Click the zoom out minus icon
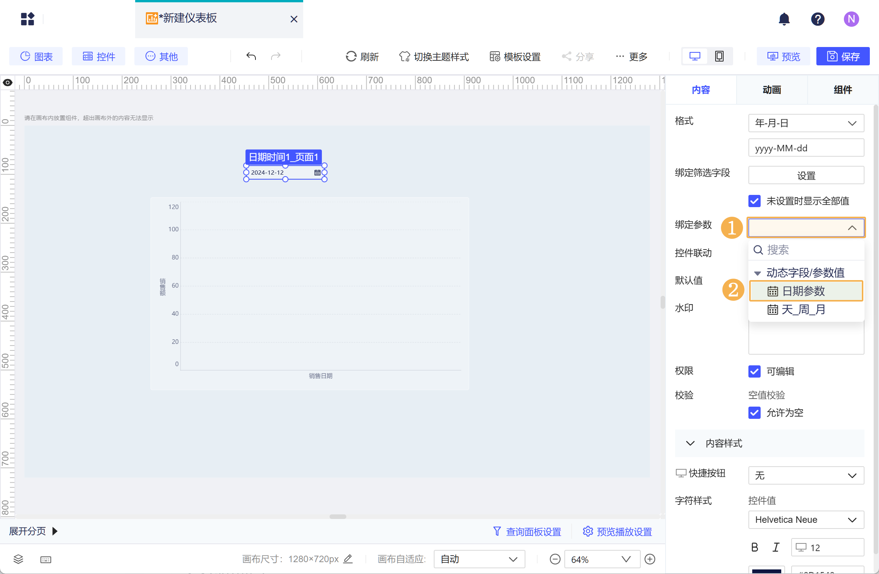The image size is (879, 574). pos(555,559)
